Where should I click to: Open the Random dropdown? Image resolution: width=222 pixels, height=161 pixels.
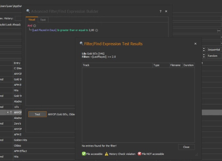[x=214, y=56]
